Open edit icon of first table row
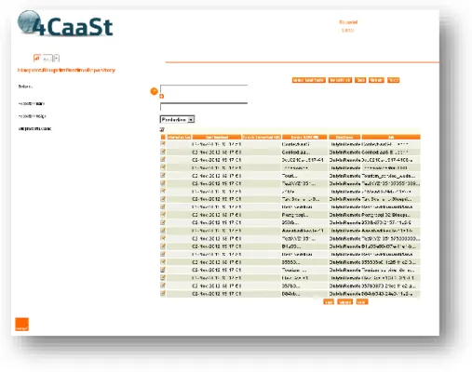The width and height of the screenshot is (472, 372). 163,144
